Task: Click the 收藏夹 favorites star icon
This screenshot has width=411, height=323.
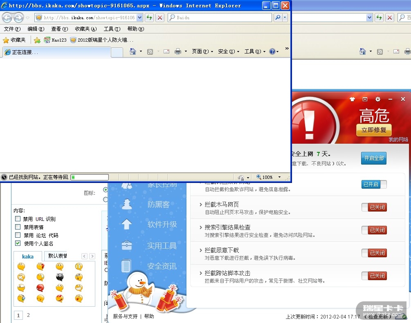Action: click(x=6, y=40)
